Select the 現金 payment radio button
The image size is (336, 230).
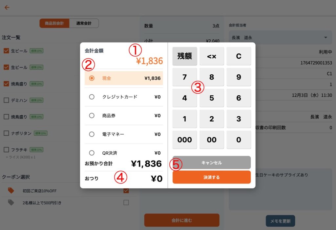[92, 78]
